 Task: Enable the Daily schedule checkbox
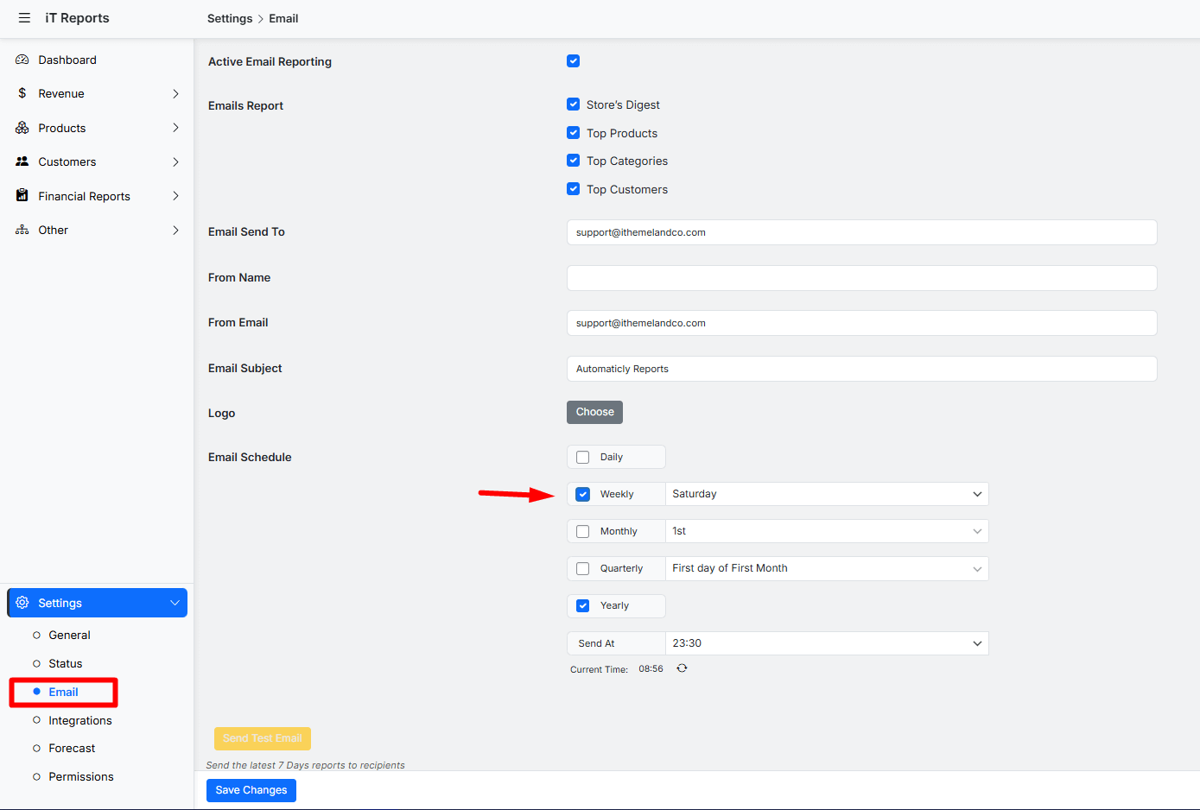click(583, 457)
